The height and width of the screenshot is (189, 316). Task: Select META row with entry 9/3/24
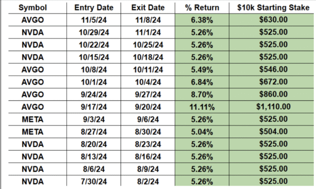(161, 120)
